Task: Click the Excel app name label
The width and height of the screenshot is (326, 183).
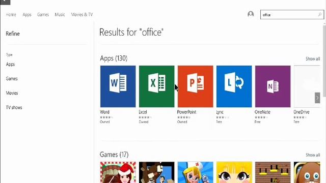Action: click(143, 112)
